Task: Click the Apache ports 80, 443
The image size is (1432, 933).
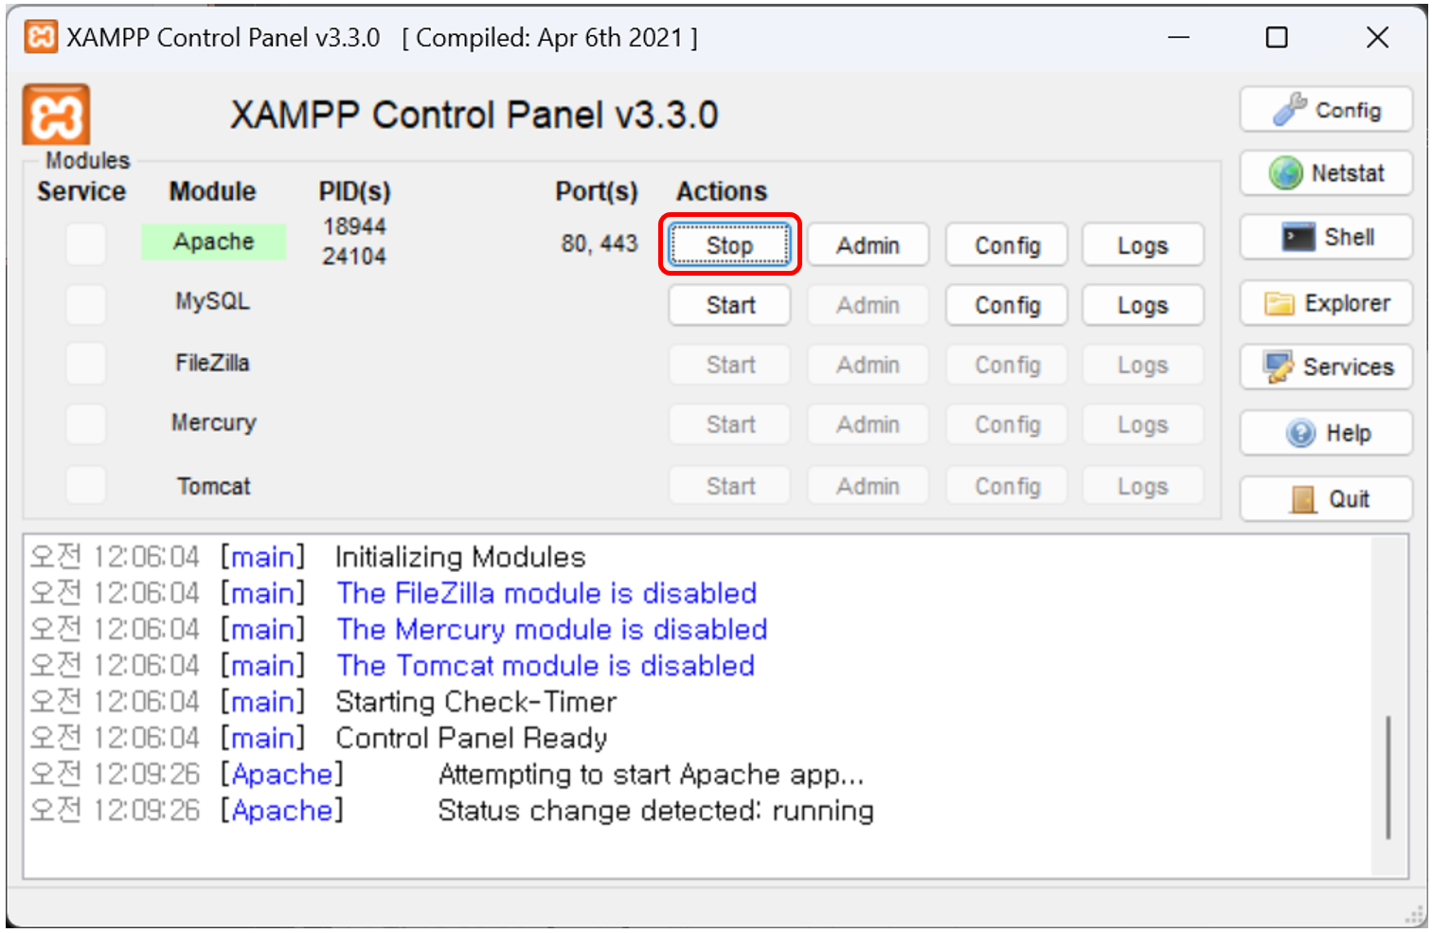Action: pyautogui.click(x=600, y=243)
